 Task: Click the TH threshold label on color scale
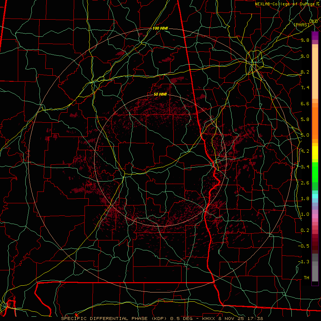(306, 278)
